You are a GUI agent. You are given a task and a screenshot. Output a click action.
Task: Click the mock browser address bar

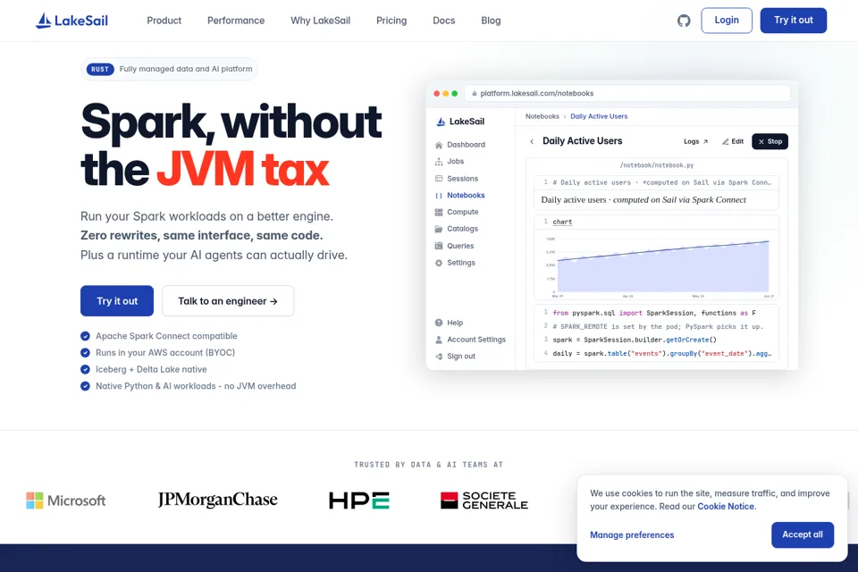(x=627, y=94)
